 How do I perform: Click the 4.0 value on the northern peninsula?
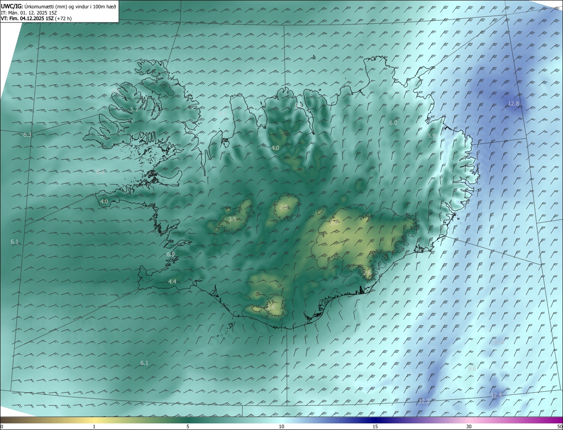coord(275,148)
